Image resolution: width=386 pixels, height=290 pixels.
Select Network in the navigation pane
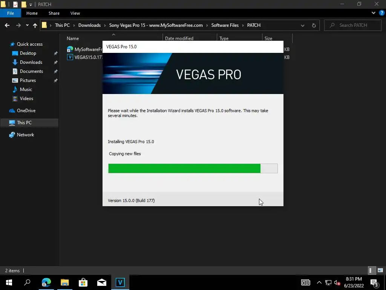pyautogui.click(x=25, y=135)
